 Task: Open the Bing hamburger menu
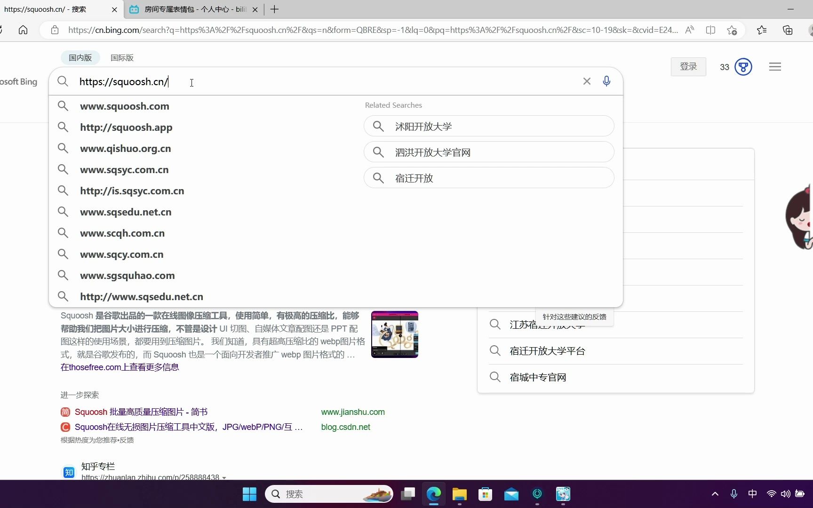(775, 67)
